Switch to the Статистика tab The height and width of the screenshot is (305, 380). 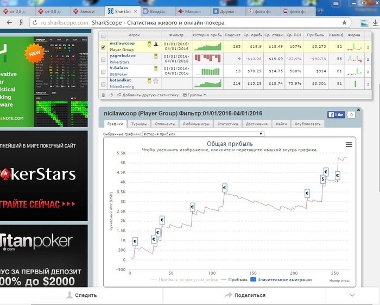coord(227,124)
